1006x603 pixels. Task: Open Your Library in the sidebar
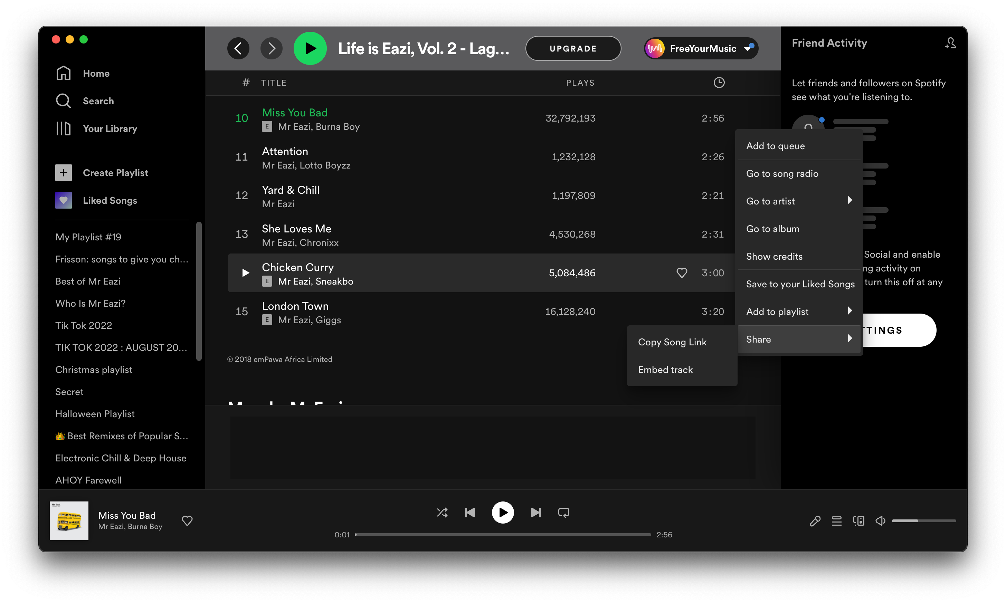(x=110, y=128)
